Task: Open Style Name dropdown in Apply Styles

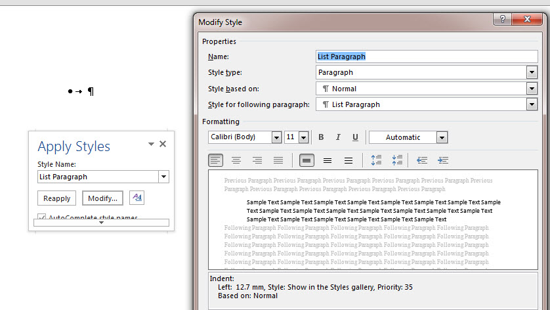Action: (x=163, y=177)
